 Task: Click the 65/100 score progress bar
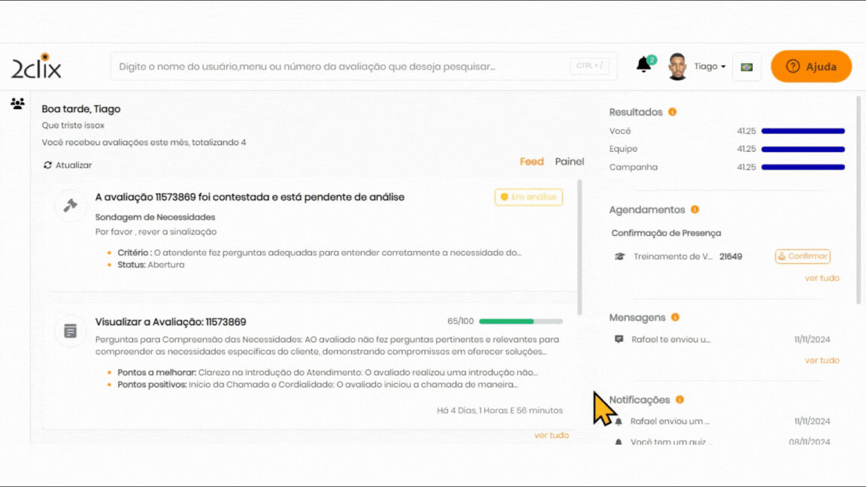pyautogui.click(x=520, y=322)
